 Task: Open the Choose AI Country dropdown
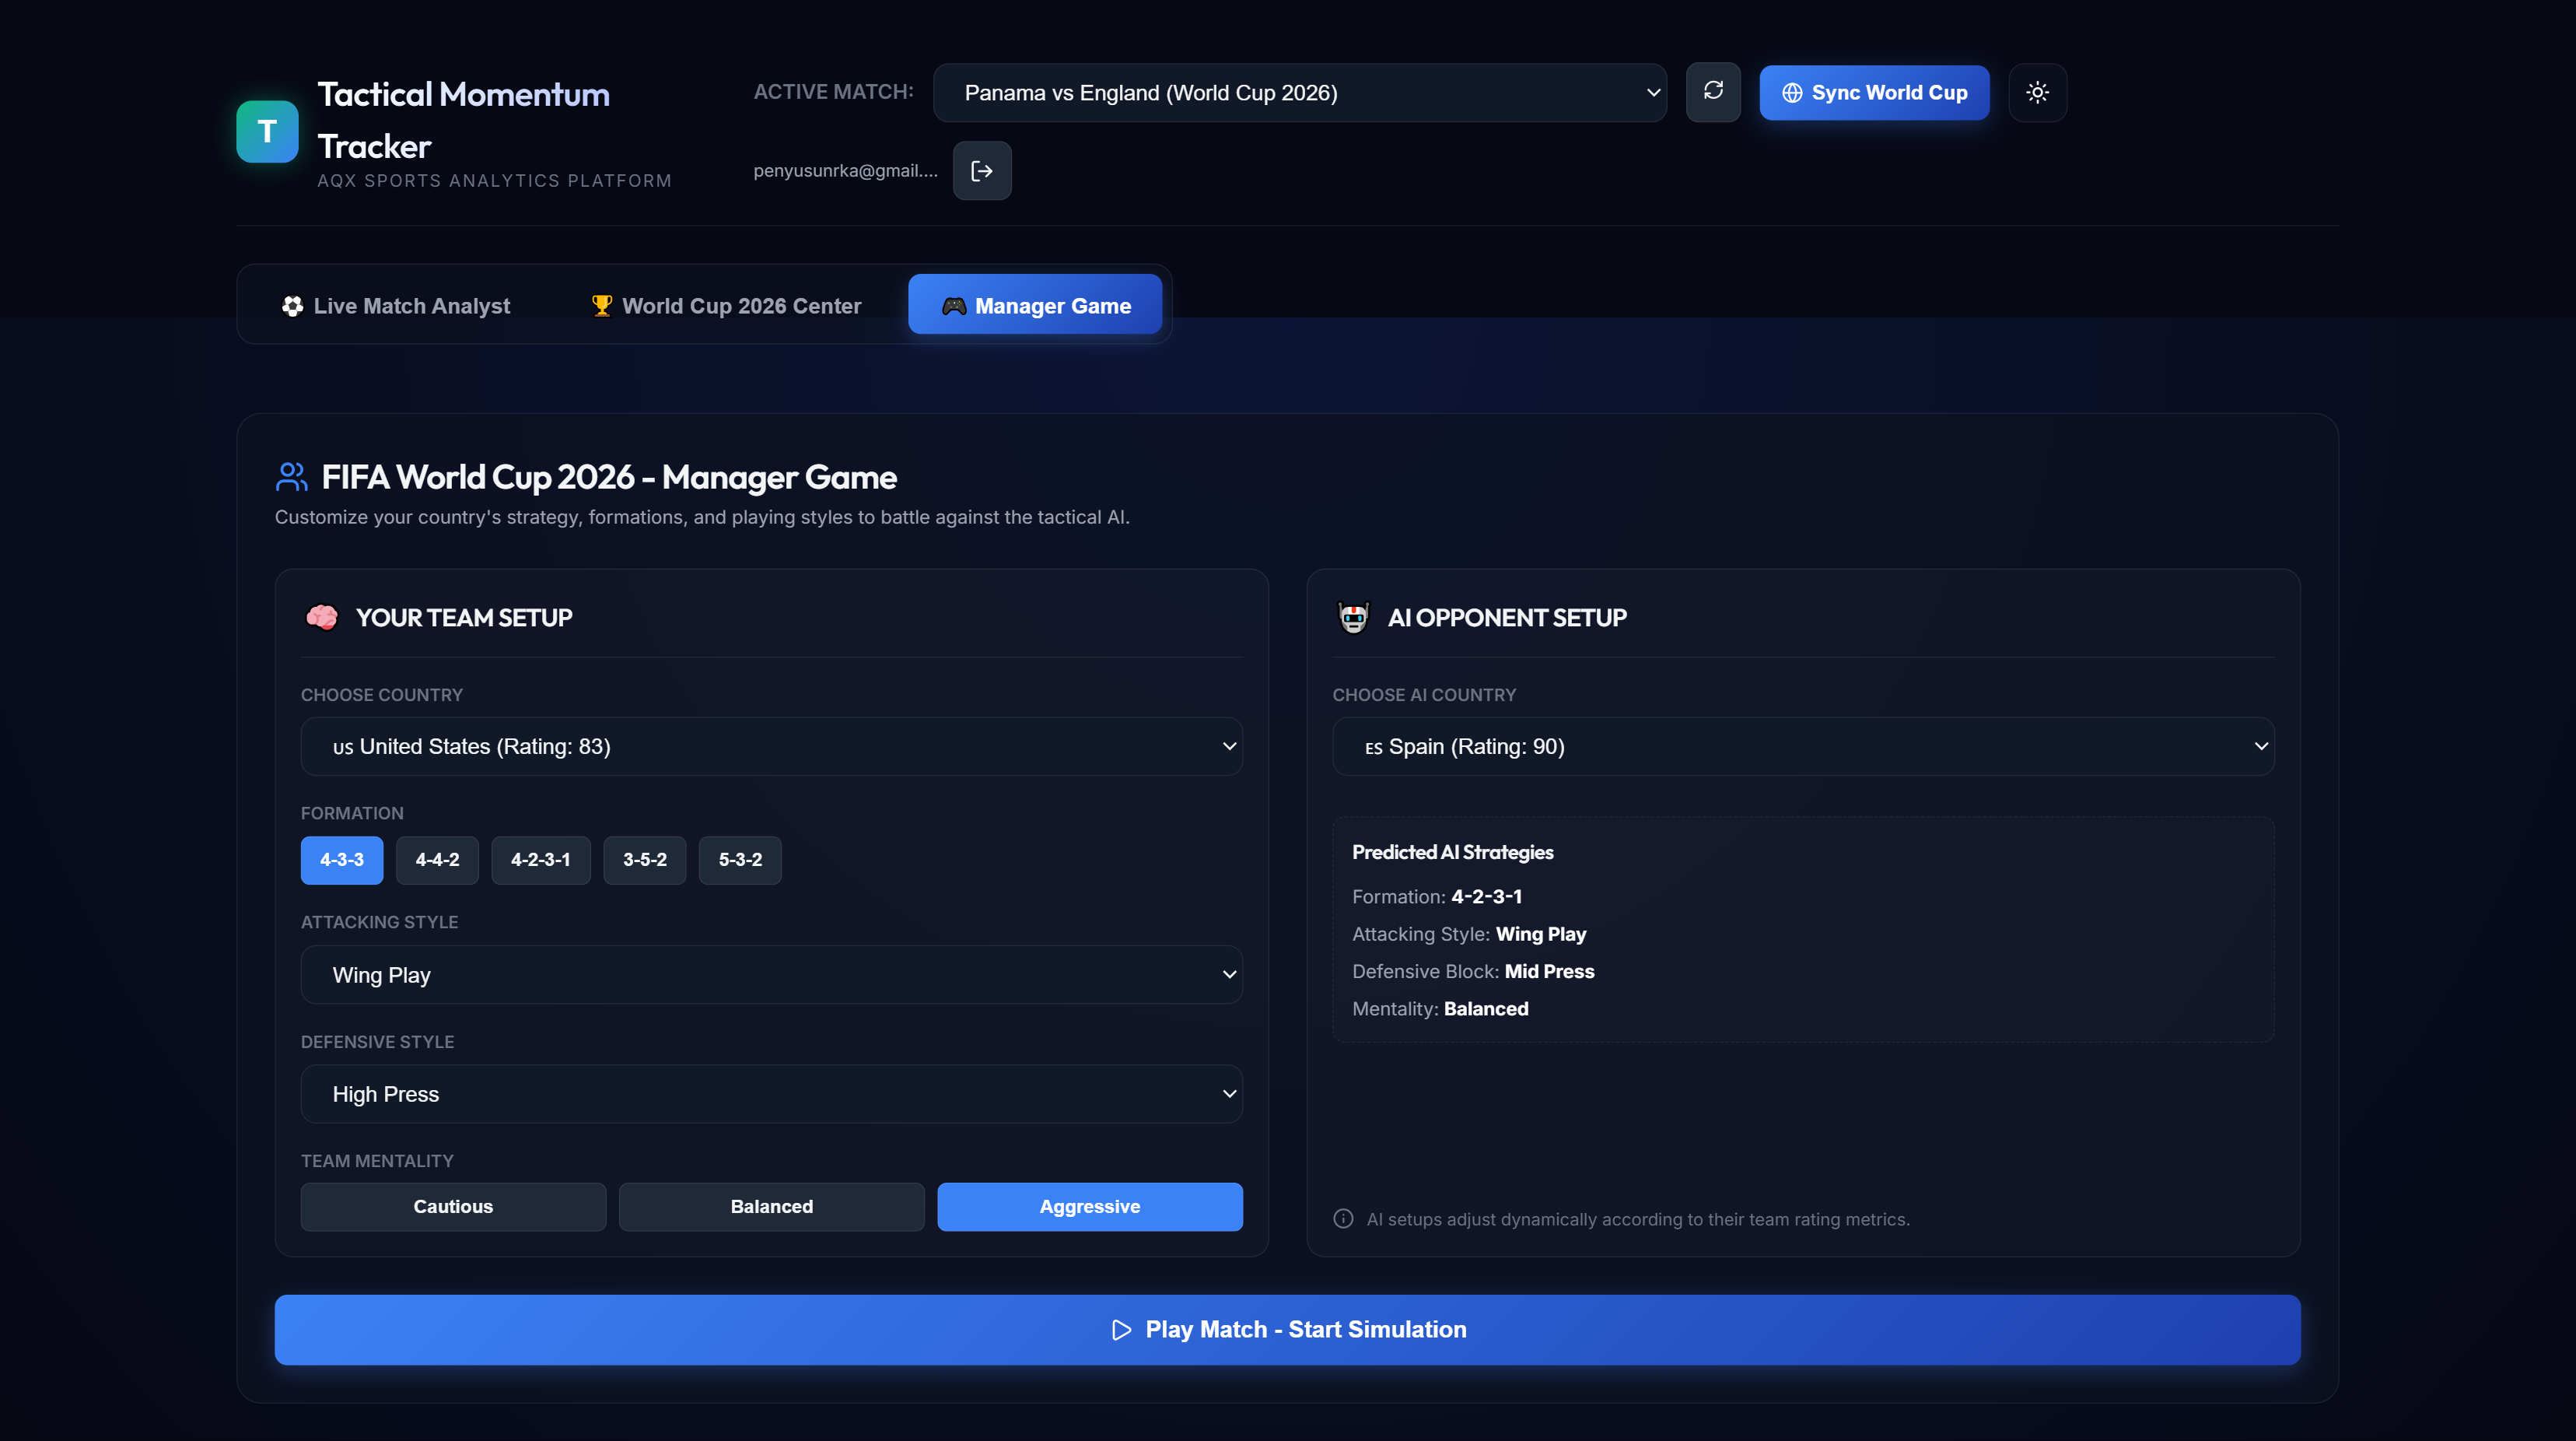point(1802,745)
